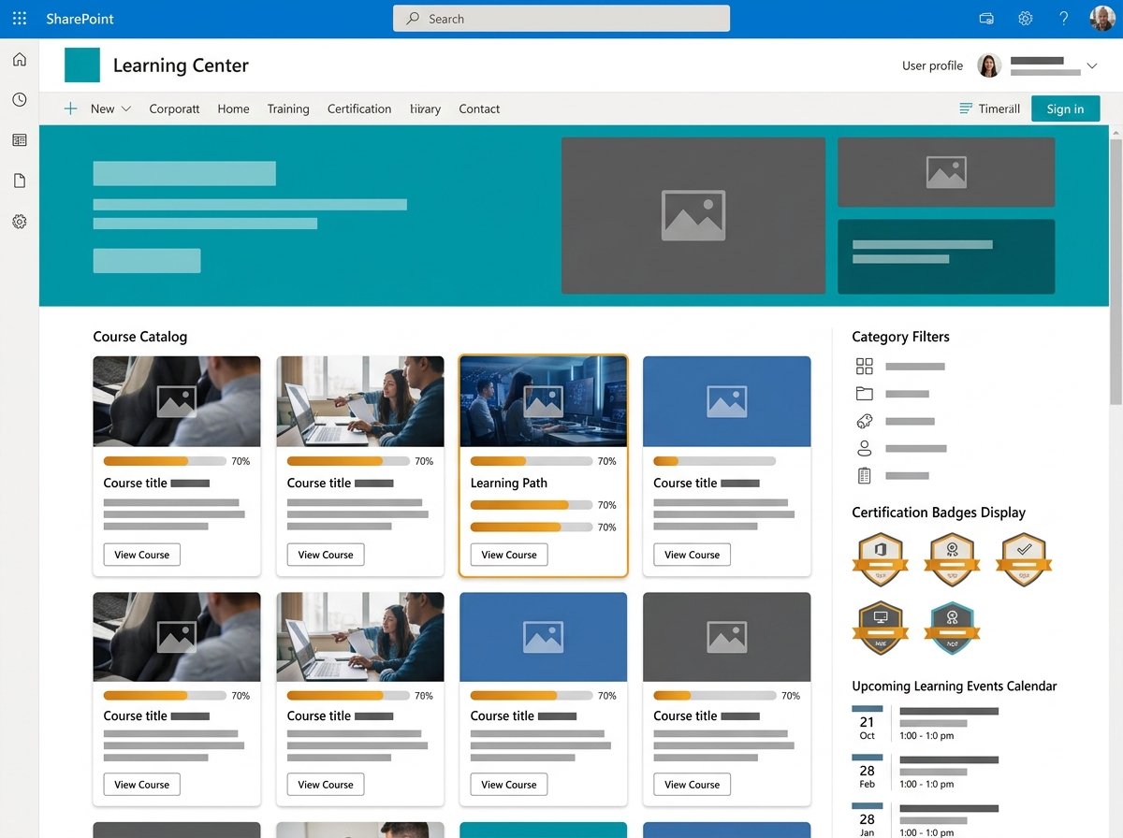
Task: Open the monitor icon certification badge
Action: pyautogui.click(x=881, y=628)
